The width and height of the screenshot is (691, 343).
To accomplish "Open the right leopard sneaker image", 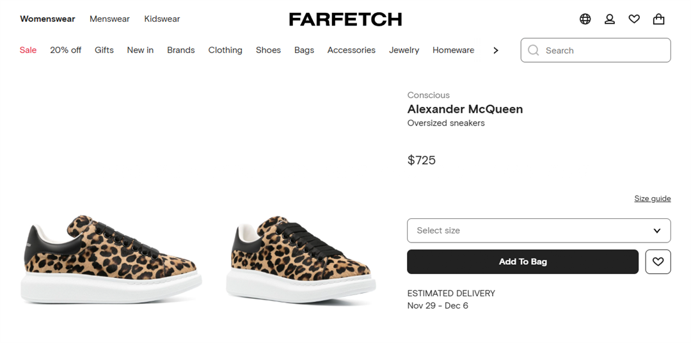I will pos(301,259).
